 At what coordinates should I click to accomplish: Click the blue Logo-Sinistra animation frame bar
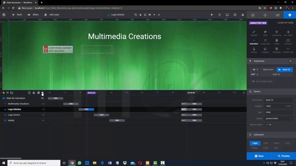(86, 109)
